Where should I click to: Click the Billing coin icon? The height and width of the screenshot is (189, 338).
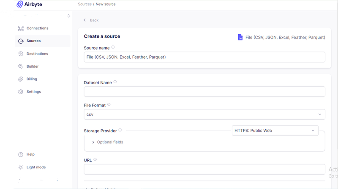(21, 79)
